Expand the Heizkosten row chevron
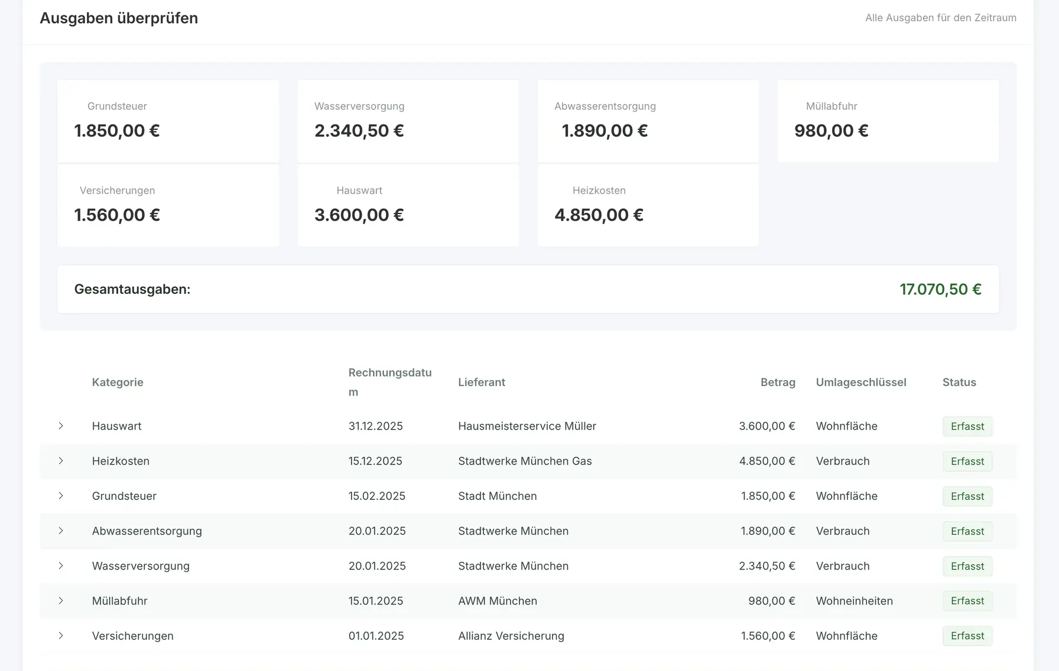 click(61, 461)
